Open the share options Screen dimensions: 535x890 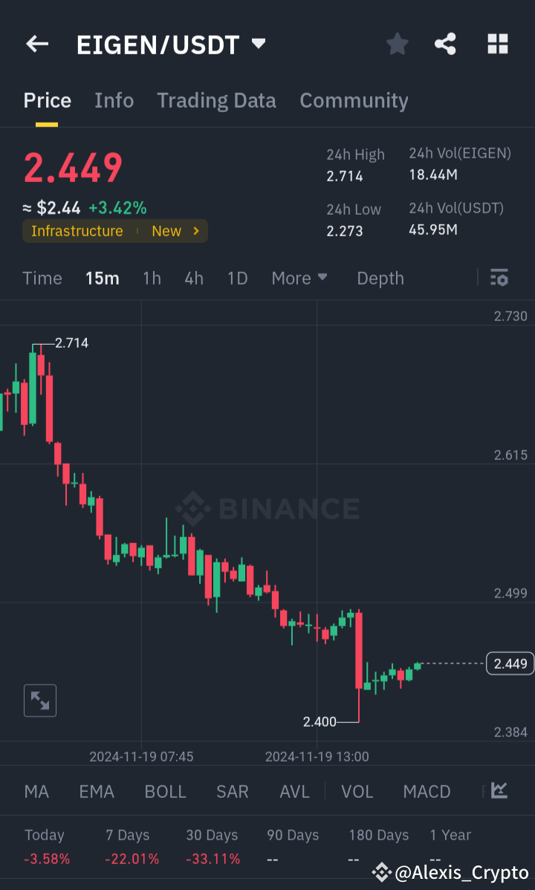coord(445,44)
